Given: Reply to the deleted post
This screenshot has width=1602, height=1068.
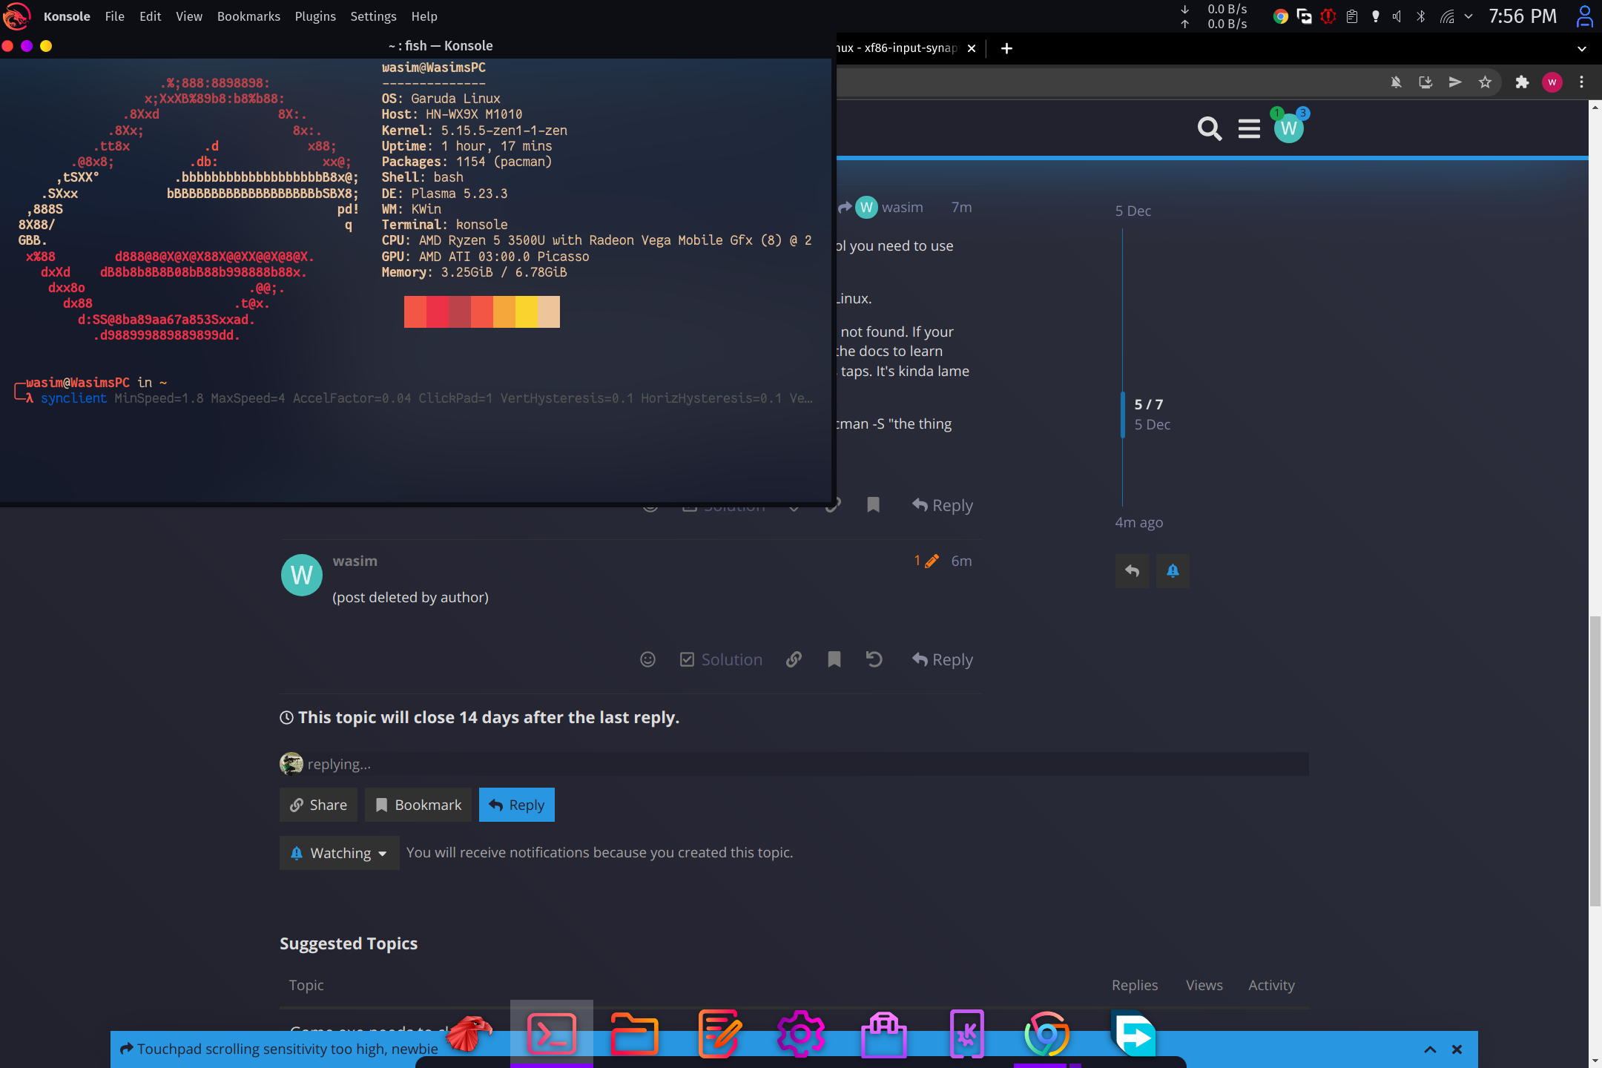Looking at the screenshot, I should [x=942, y=659].
